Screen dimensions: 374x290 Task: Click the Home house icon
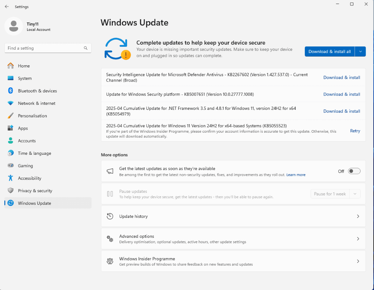(10, 66)
